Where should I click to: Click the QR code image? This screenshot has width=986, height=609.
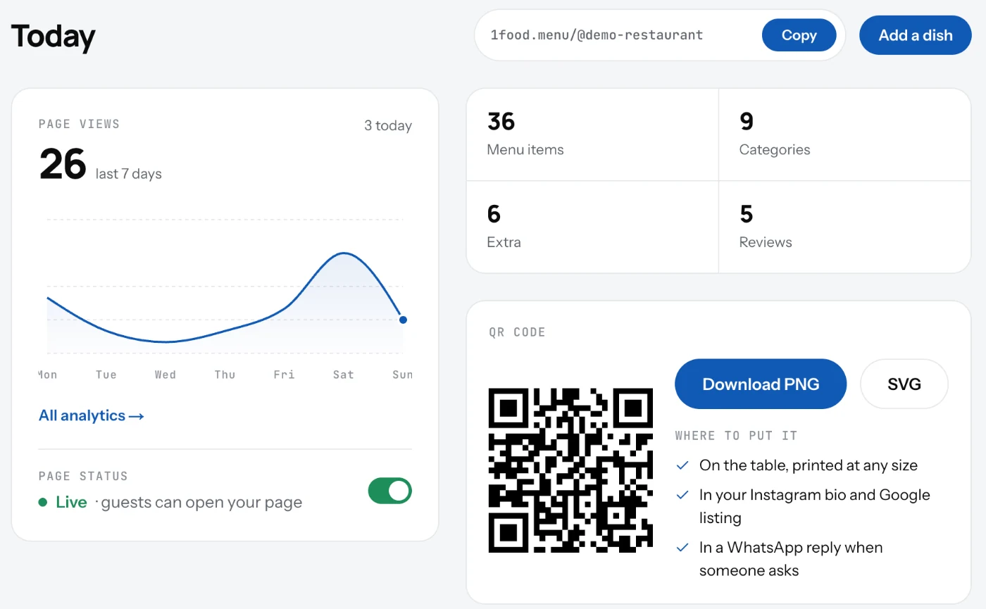(x=570, y=470)
